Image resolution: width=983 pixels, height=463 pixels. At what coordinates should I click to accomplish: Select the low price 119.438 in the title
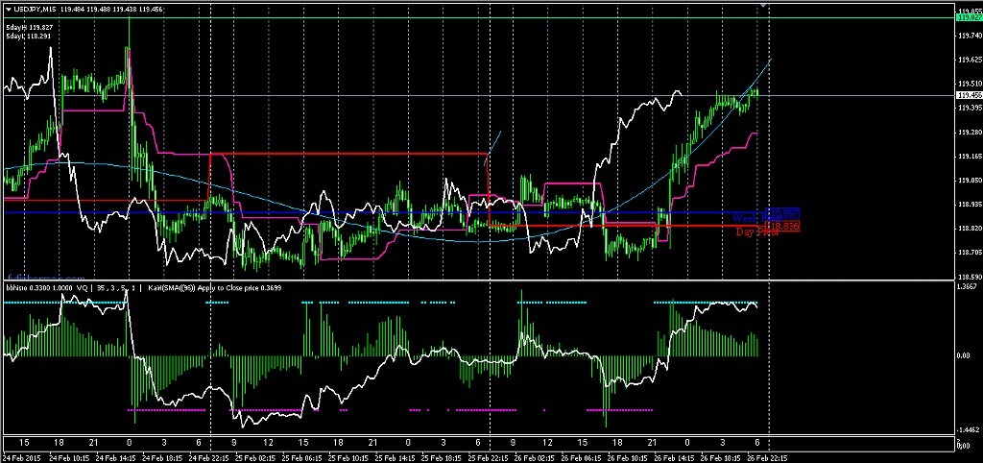[x=125, y=10]
